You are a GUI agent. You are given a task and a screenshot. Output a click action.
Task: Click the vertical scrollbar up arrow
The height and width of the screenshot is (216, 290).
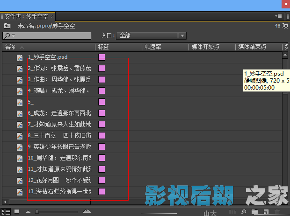pyautogui.click(x=285, y=55)
